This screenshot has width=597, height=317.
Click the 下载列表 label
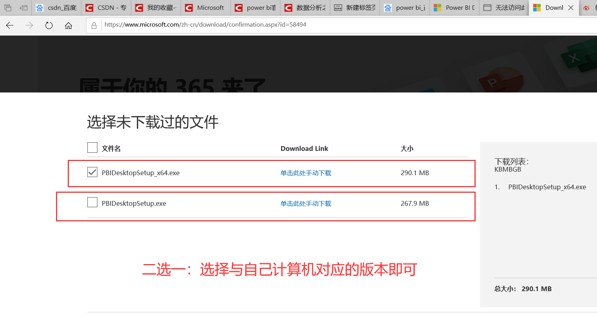pos(511,161)
